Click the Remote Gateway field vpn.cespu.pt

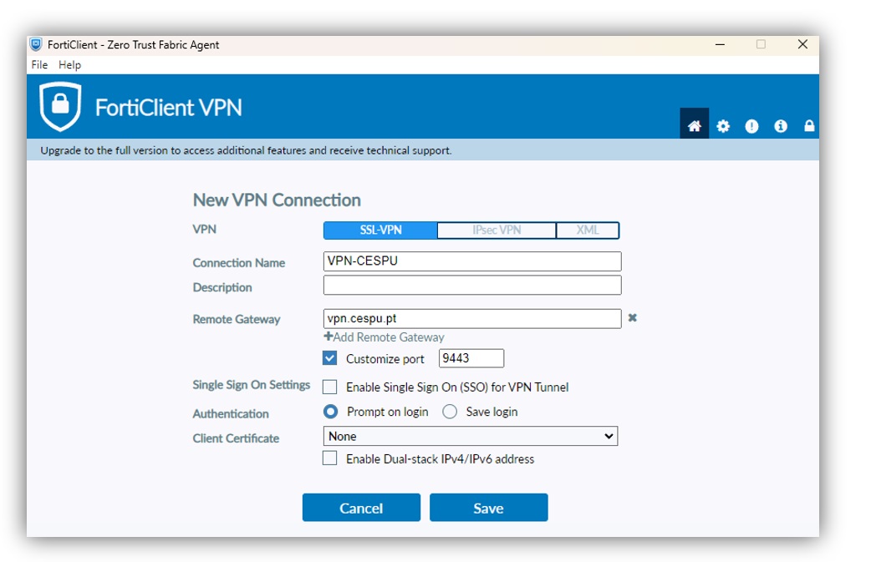(x=472, y=318)
